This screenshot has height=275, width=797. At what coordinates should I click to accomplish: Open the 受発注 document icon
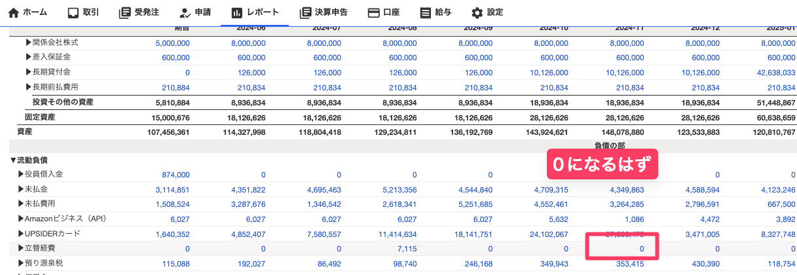pos(124,12)
